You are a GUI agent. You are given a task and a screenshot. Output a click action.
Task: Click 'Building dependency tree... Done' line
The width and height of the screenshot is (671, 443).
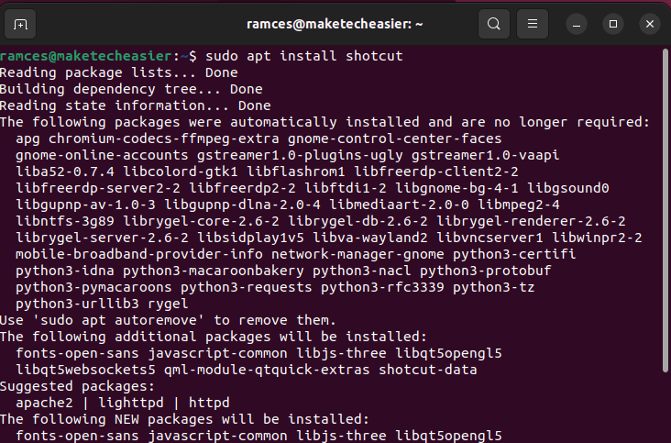[131, 89]
